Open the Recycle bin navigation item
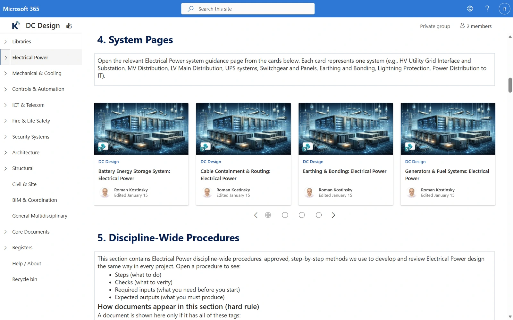The height and width of the screenshot is (320, 513). (25, 279)
